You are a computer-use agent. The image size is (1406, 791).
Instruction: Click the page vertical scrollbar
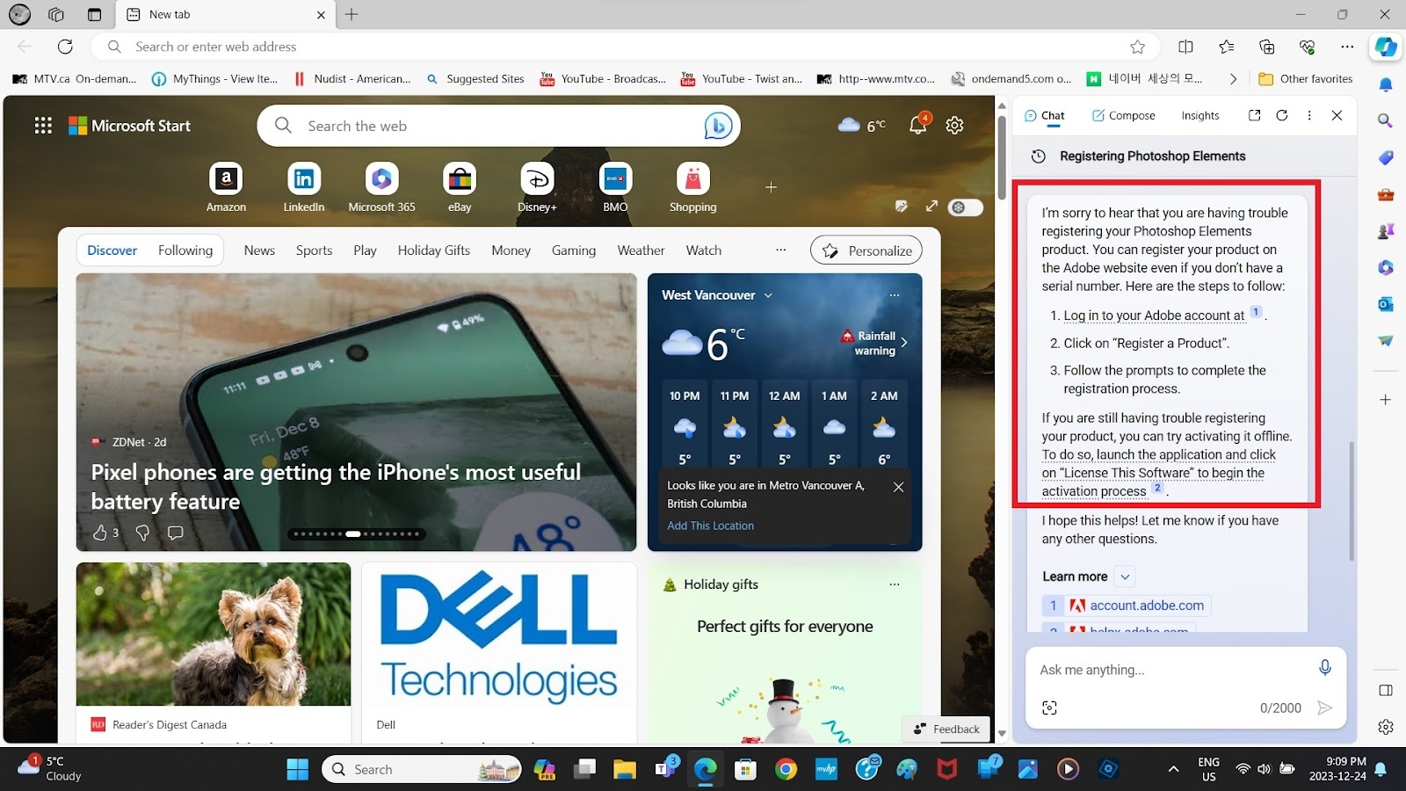(x=1002, y=158)
